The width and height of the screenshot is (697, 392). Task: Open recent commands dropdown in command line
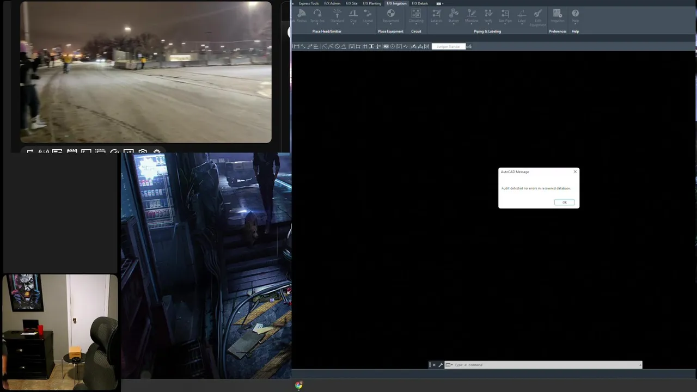[x=449, y=365]
